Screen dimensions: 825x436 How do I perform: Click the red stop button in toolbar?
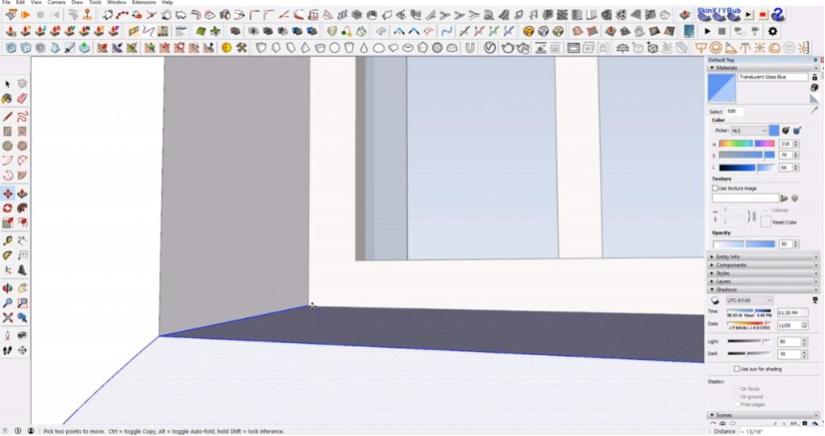(763, 15)
